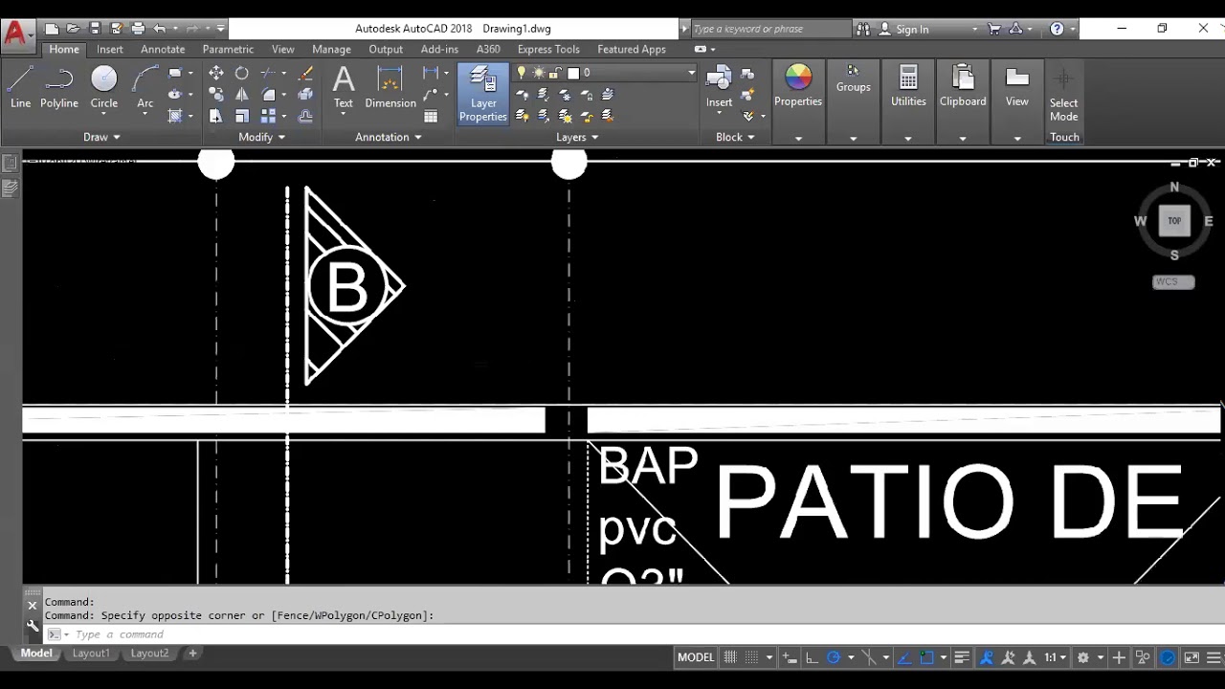The width and height of the screenshot is (1225, 689).
Task: Click the Offset tool icon
Action: (305, 116)
